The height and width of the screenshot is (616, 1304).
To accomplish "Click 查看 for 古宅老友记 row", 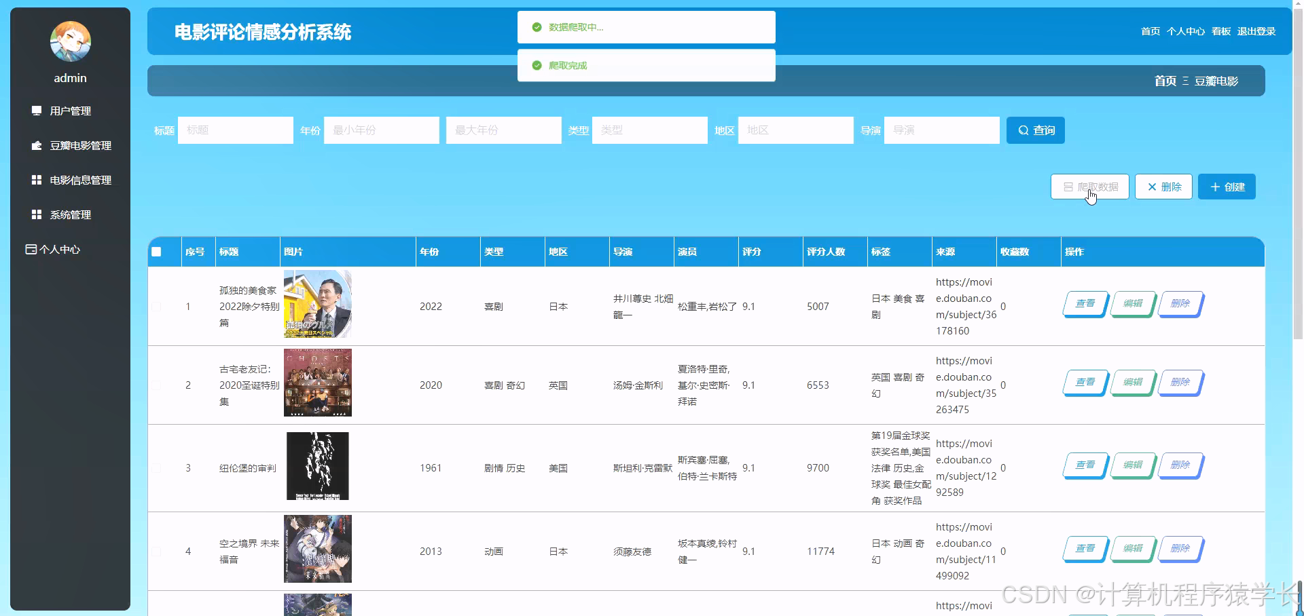I will click(1085, 382).
